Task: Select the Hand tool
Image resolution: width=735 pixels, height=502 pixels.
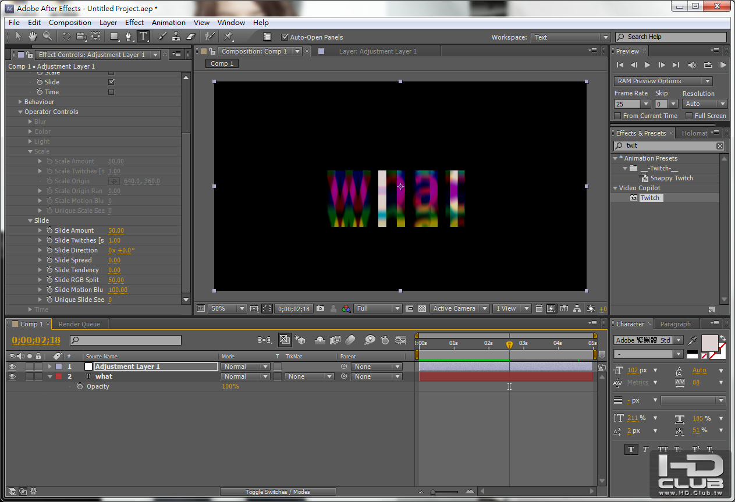Action: tap(33, 37)
